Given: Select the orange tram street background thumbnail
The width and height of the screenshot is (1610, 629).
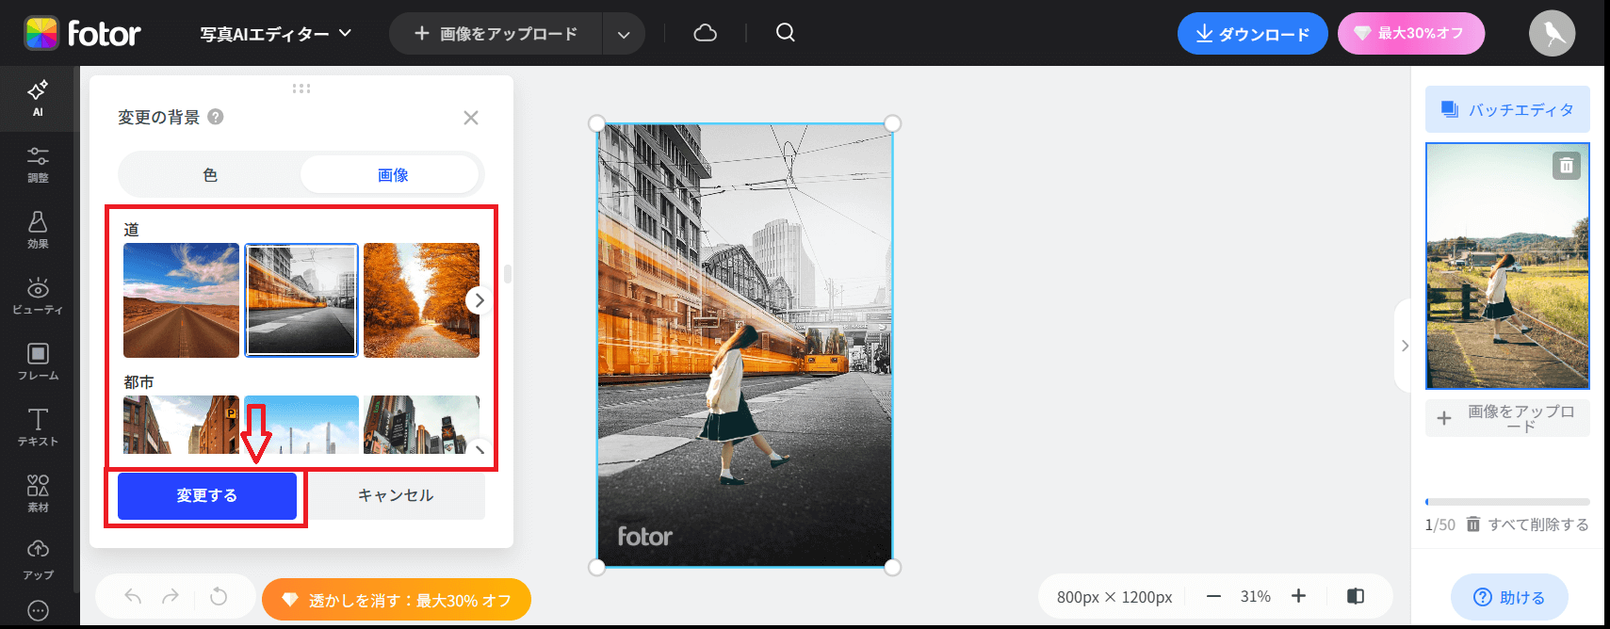Looking at the screenshot, I should click(301, 300).
